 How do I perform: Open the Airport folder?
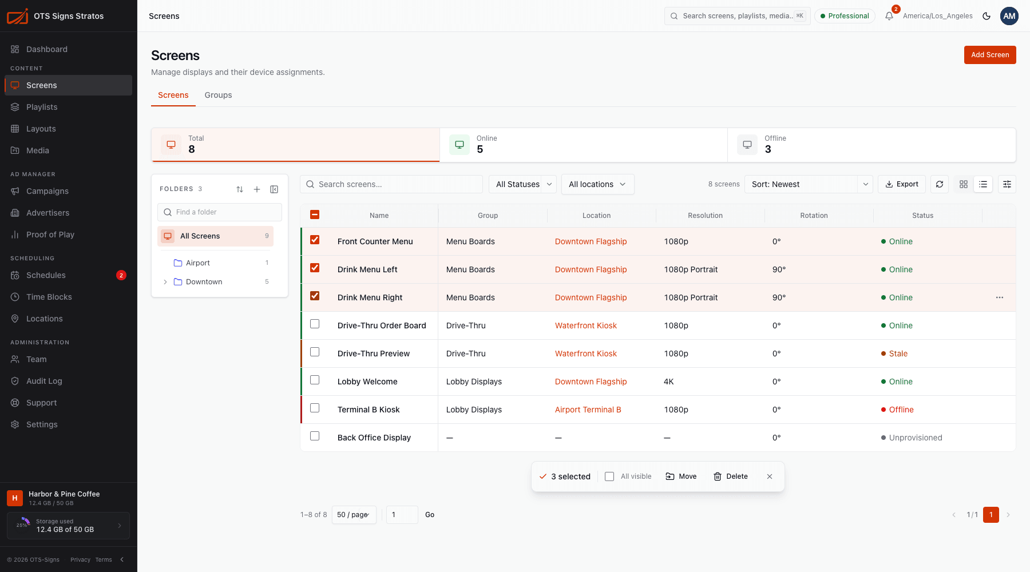coord(215,263)
